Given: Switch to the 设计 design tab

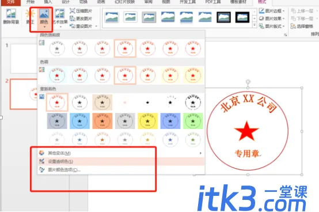Looking at the screenshot, I should [x=66, y=2].
